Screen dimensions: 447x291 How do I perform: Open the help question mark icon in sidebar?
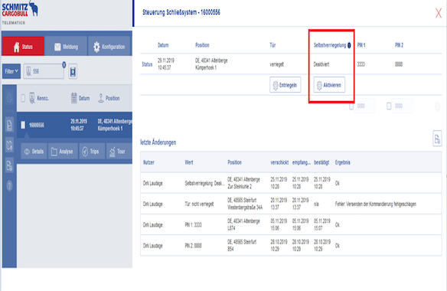coord(9,186)
